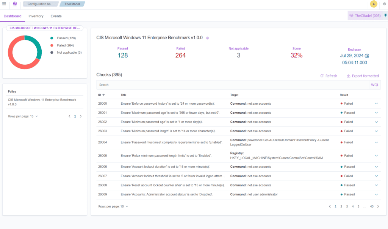This screenshot has height=229, width=388.
Task: Unpin the TheCitadel (005) agent
Action: click(x=385, y=15)
